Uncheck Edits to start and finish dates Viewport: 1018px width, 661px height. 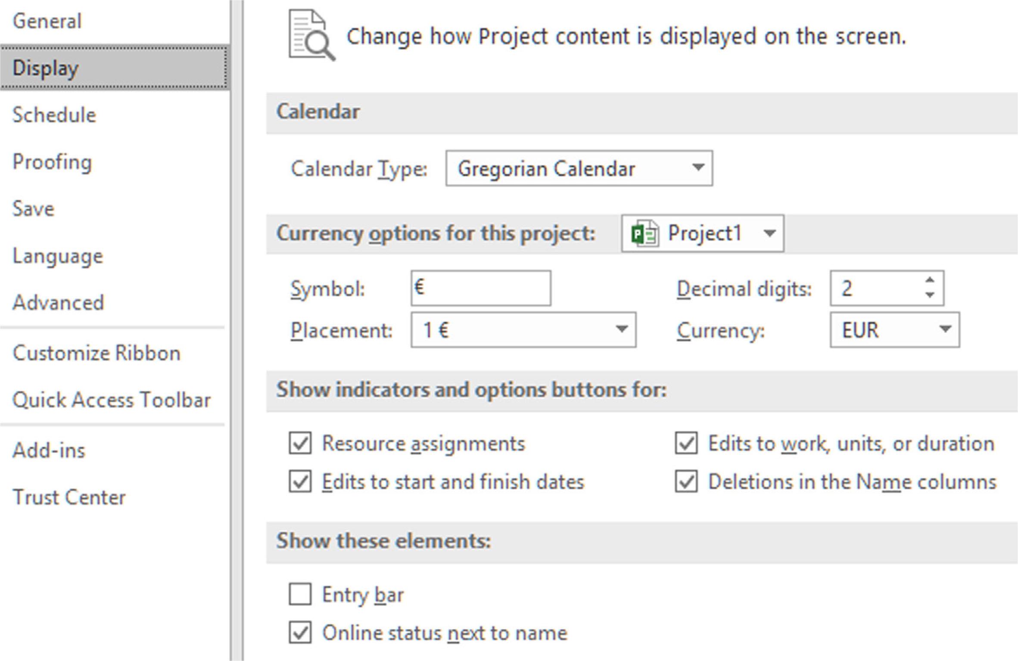(300, 482)
